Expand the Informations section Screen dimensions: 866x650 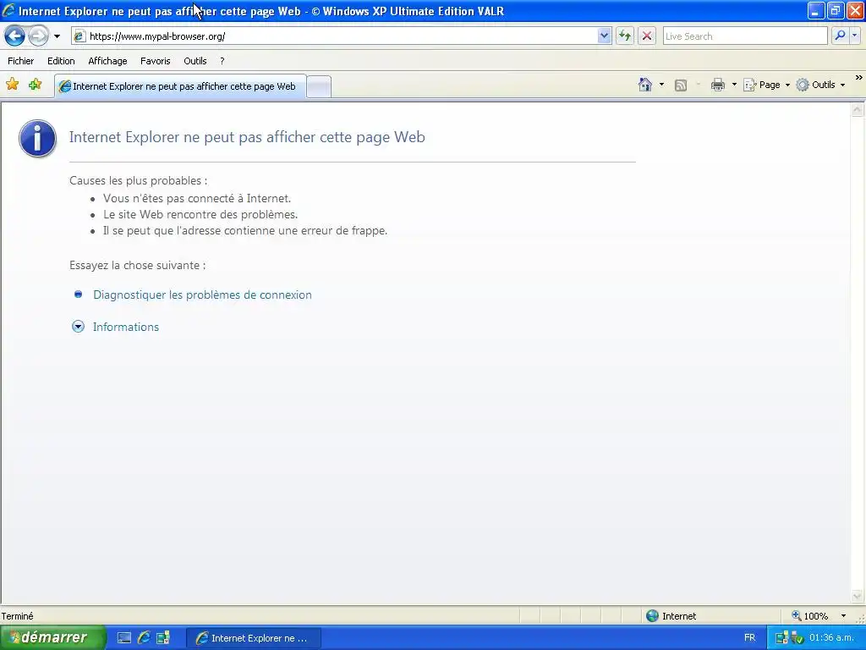(126, 327)
